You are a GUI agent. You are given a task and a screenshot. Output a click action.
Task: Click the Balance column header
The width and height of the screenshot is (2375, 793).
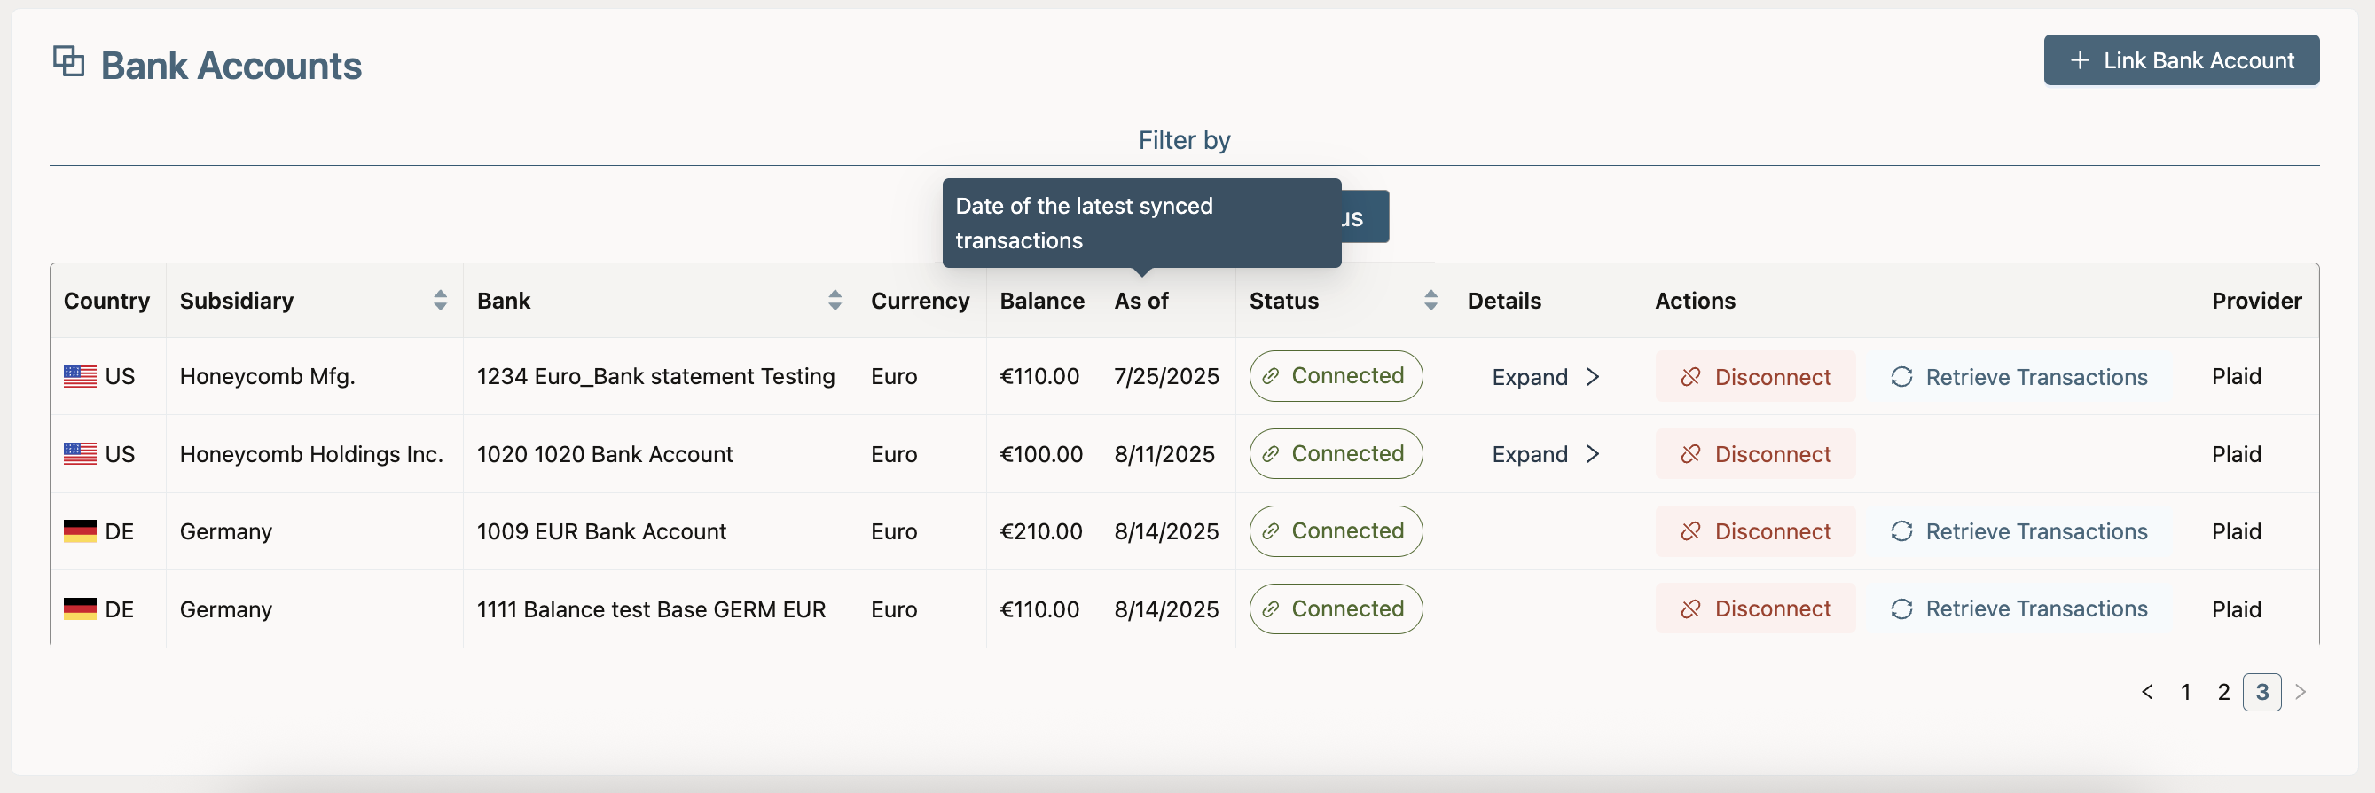[1042, 301]
